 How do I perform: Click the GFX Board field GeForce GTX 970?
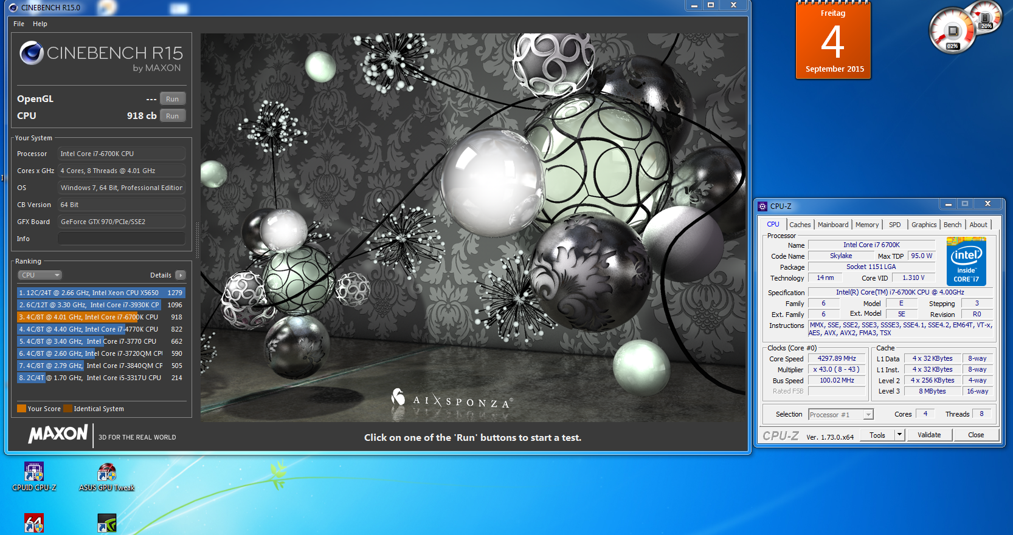pos(122,222)
